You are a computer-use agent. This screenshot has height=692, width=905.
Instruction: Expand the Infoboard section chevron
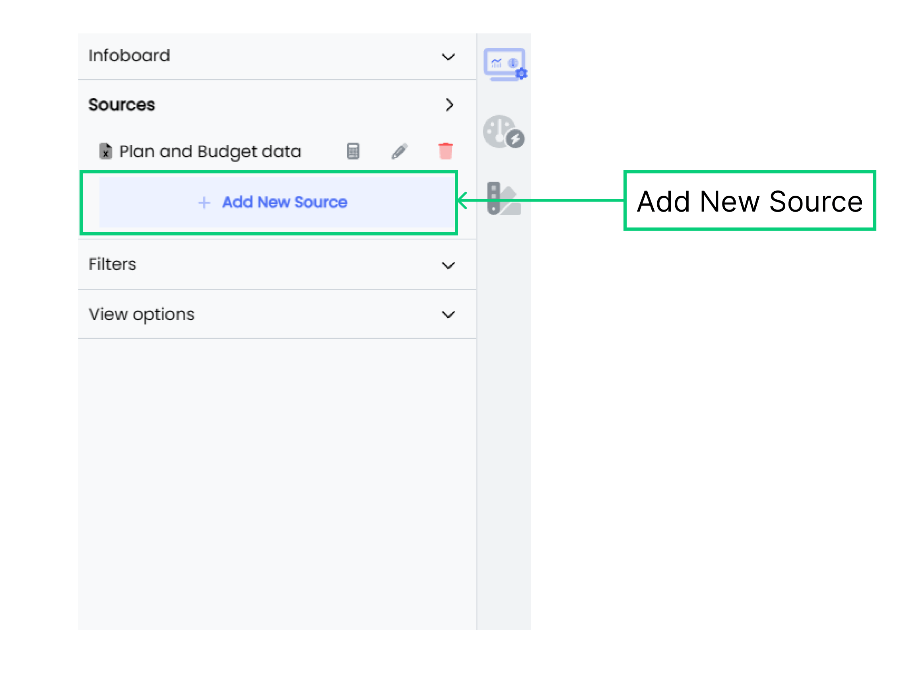pyautogui.click(x=448, y=56)
